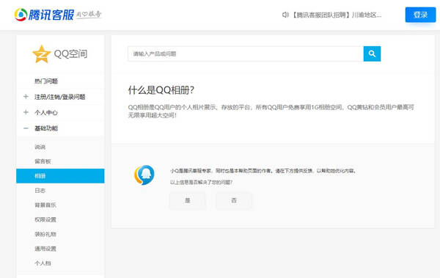Log in with the 登录 button
The width and height of the screenshot is (440, 278).
[x=420, y=15]
